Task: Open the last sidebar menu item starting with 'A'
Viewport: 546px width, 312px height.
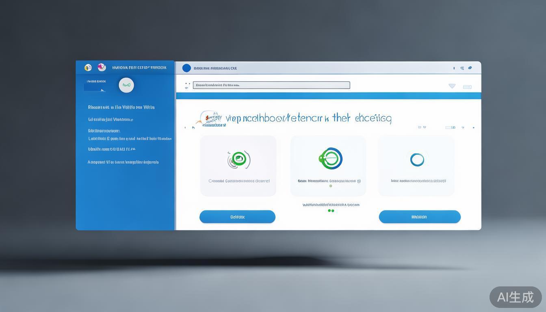Action: tap(123, 162)
